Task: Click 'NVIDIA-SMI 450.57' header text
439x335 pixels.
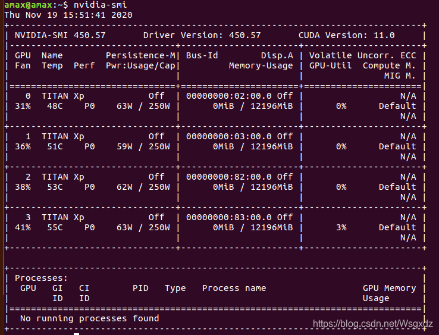Action: point(60,35)
